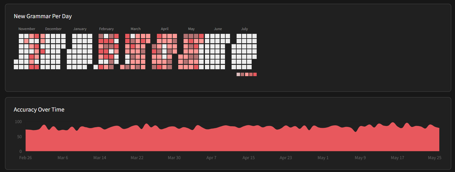Screen dimensions: 455x172
Task: Click the 50 value on accuracy y-axis
Action: pyautogui.click(x=19, y=137)
